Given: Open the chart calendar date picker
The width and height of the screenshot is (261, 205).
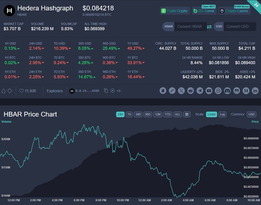Looking at the screenshot, I should point(187,114).
